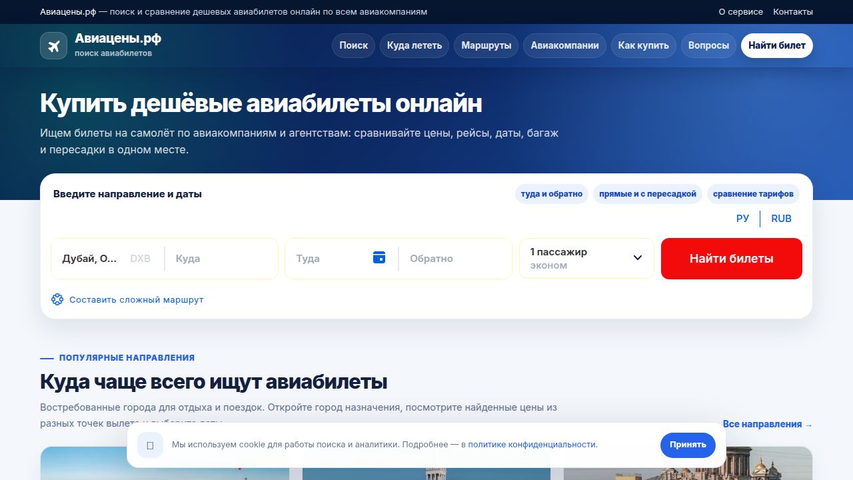Click the red Найти билеты button
Viewport: 853px width, 480px height.
pyautogui.click(x=732, y=259)
